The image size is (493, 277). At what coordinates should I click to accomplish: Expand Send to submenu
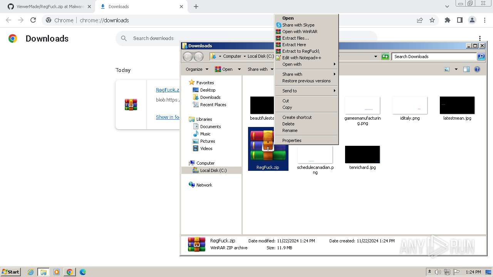(x=307, y=91)
